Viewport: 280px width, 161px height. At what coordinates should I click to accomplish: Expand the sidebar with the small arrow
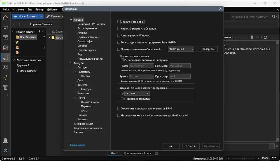[x=8, y=95]
